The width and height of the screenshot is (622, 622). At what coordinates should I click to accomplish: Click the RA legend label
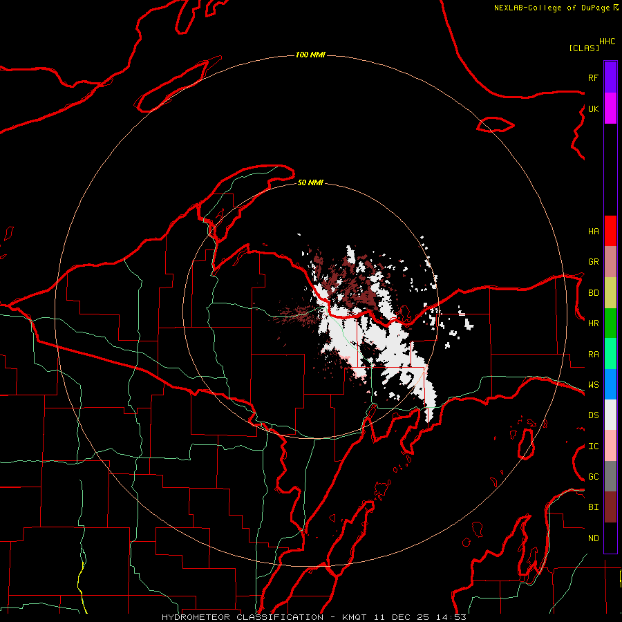pyautogui.click(x=593, y=355)
